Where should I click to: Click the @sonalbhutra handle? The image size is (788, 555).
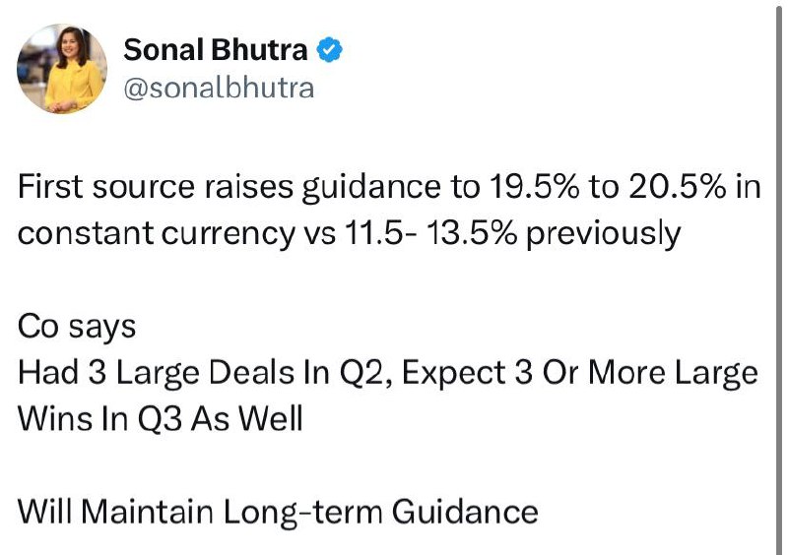coord(219,88)
